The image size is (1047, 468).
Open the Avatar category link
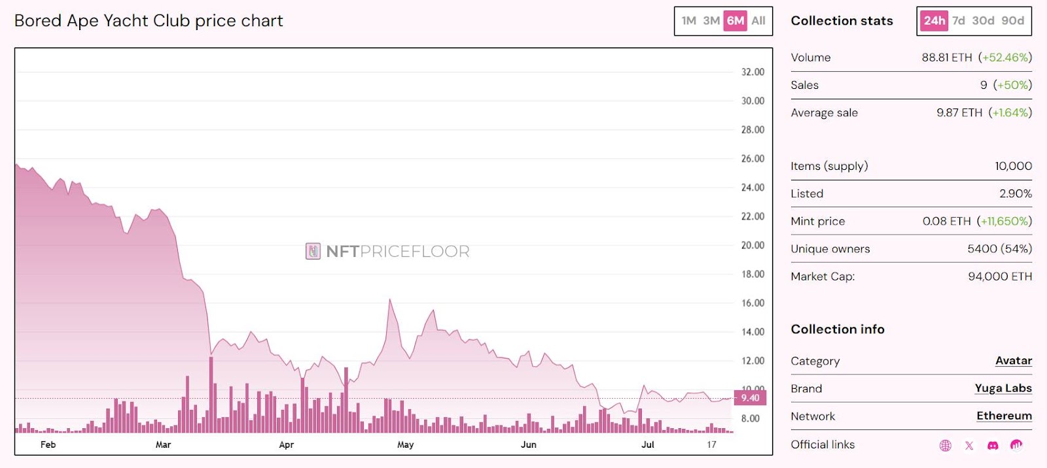pyautogui.click(x=1014, y=361)
